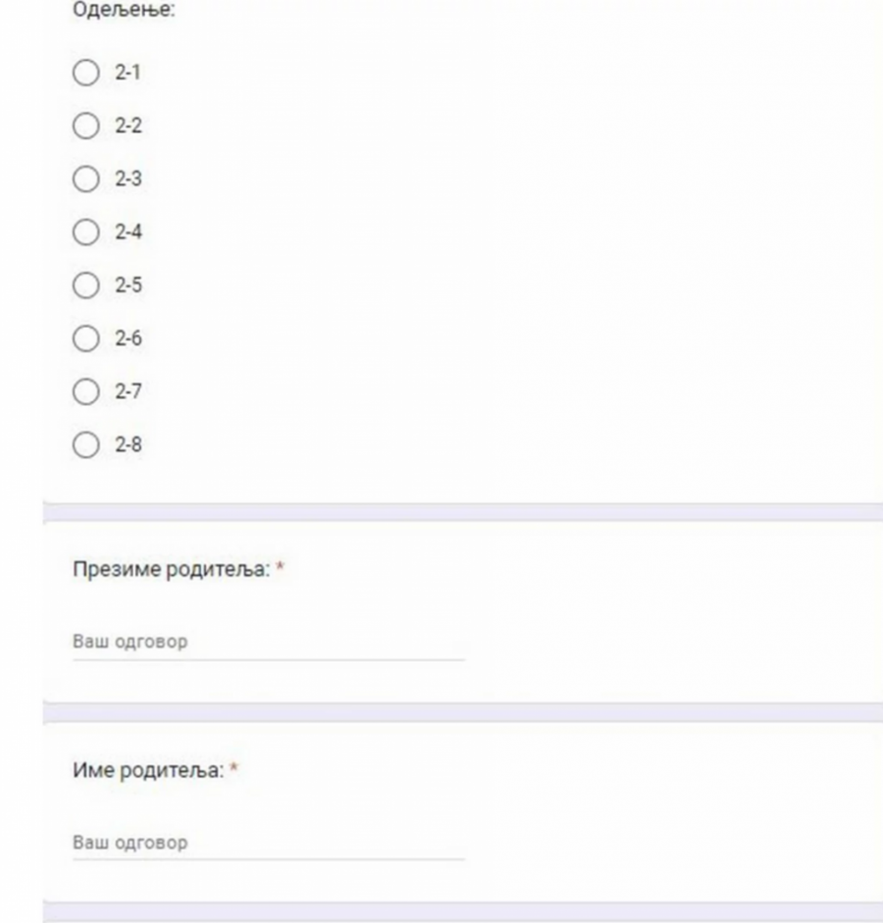Select the 2-8 radio button circle
Viewport: 883px width, 923px height.
click(86, 444)
